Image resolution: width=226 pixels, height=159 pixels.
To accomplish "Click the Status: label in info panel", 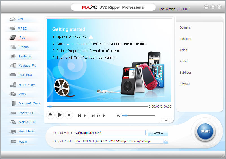I will 185,84.
